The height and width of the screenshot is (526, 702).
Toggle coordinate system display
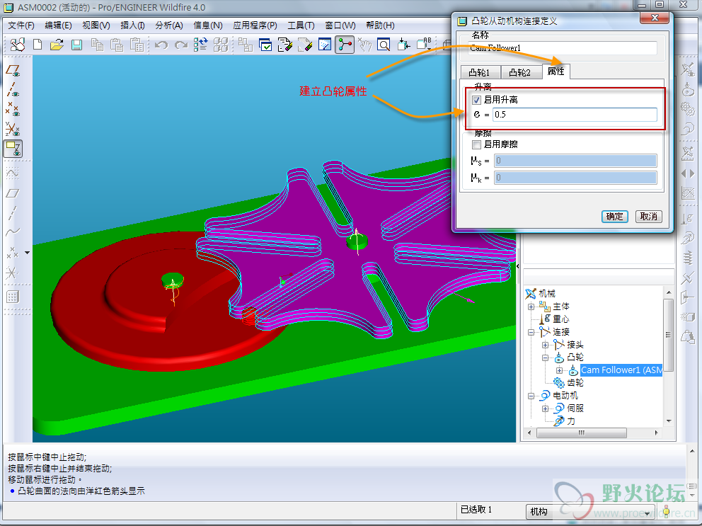[x=13, y=129]
